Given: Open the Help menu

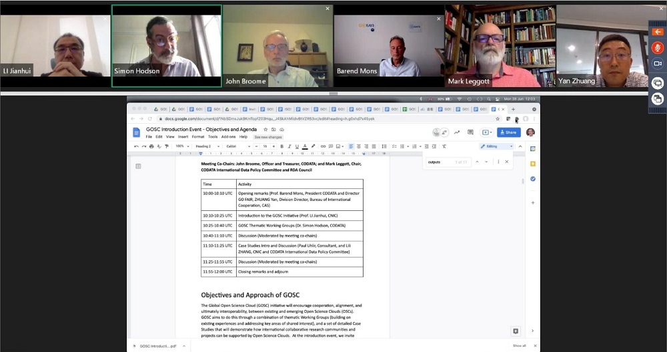Looking at the screenshot, I should pyautogui.click(x=243, y=137).
